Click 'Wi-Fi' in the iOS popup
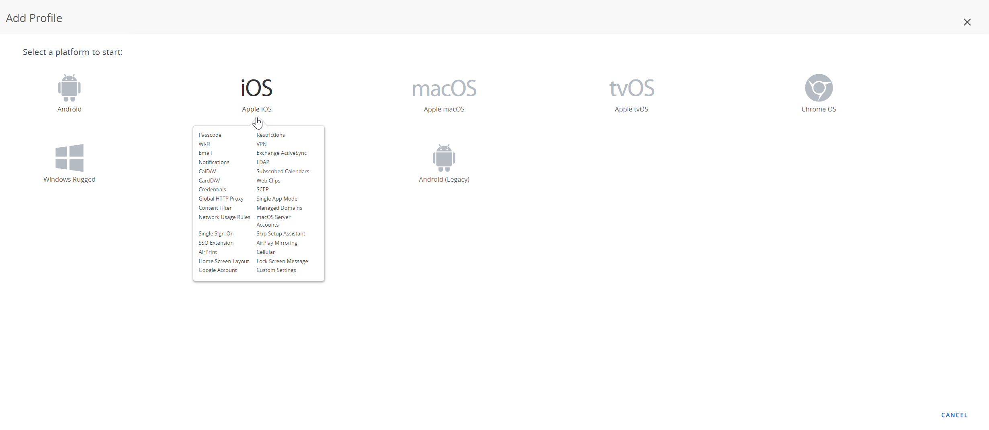Image resolution: width=989 pixels, height=430 pixels. pyautogui.click(x=205, y=144)
